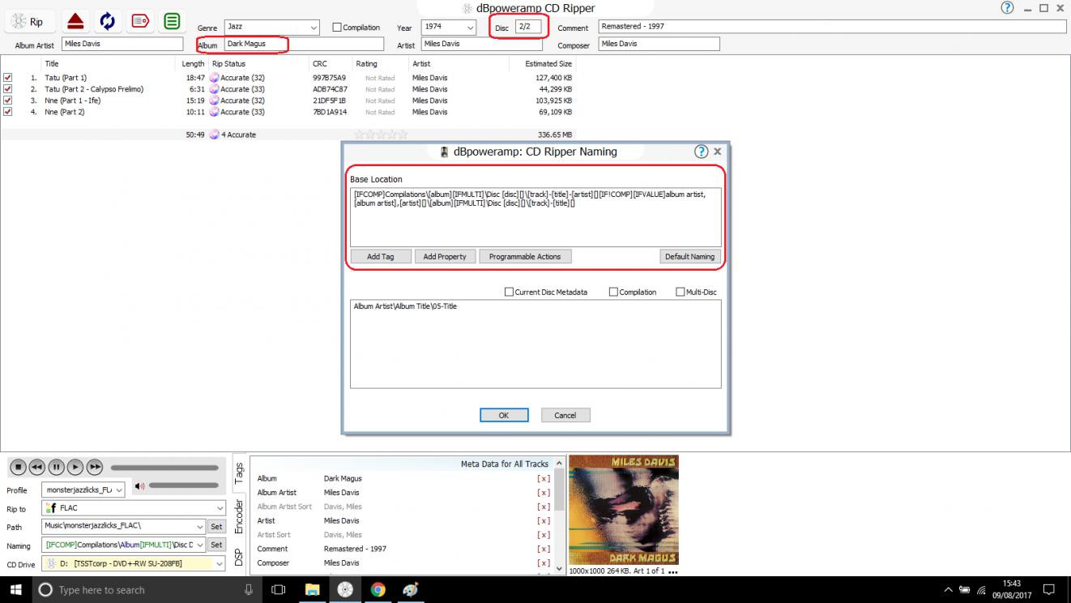Tick the Current Disc Metadata checkbox
Screen dimensions: 1071x603
[x=509, y=292]
